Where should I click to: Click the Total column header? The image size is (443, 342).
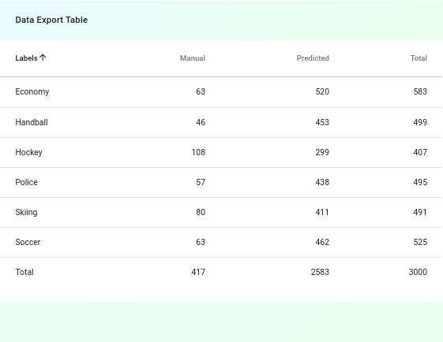click(419, 58)
